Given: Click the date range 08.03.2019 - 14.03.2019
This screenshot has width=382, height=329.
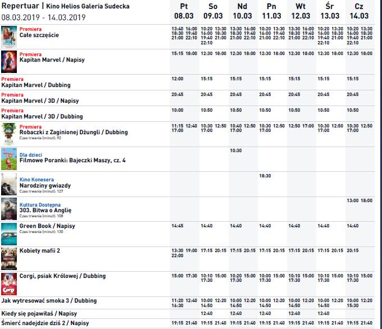Looking at the screenshot, I should [44, 17].
